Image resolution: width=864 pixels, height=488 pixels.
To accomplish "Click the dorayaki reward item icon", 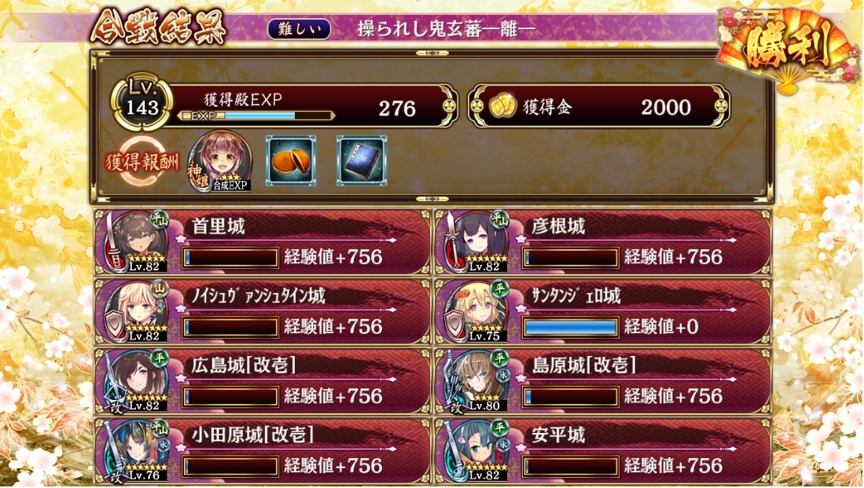I will pos(291,160).
